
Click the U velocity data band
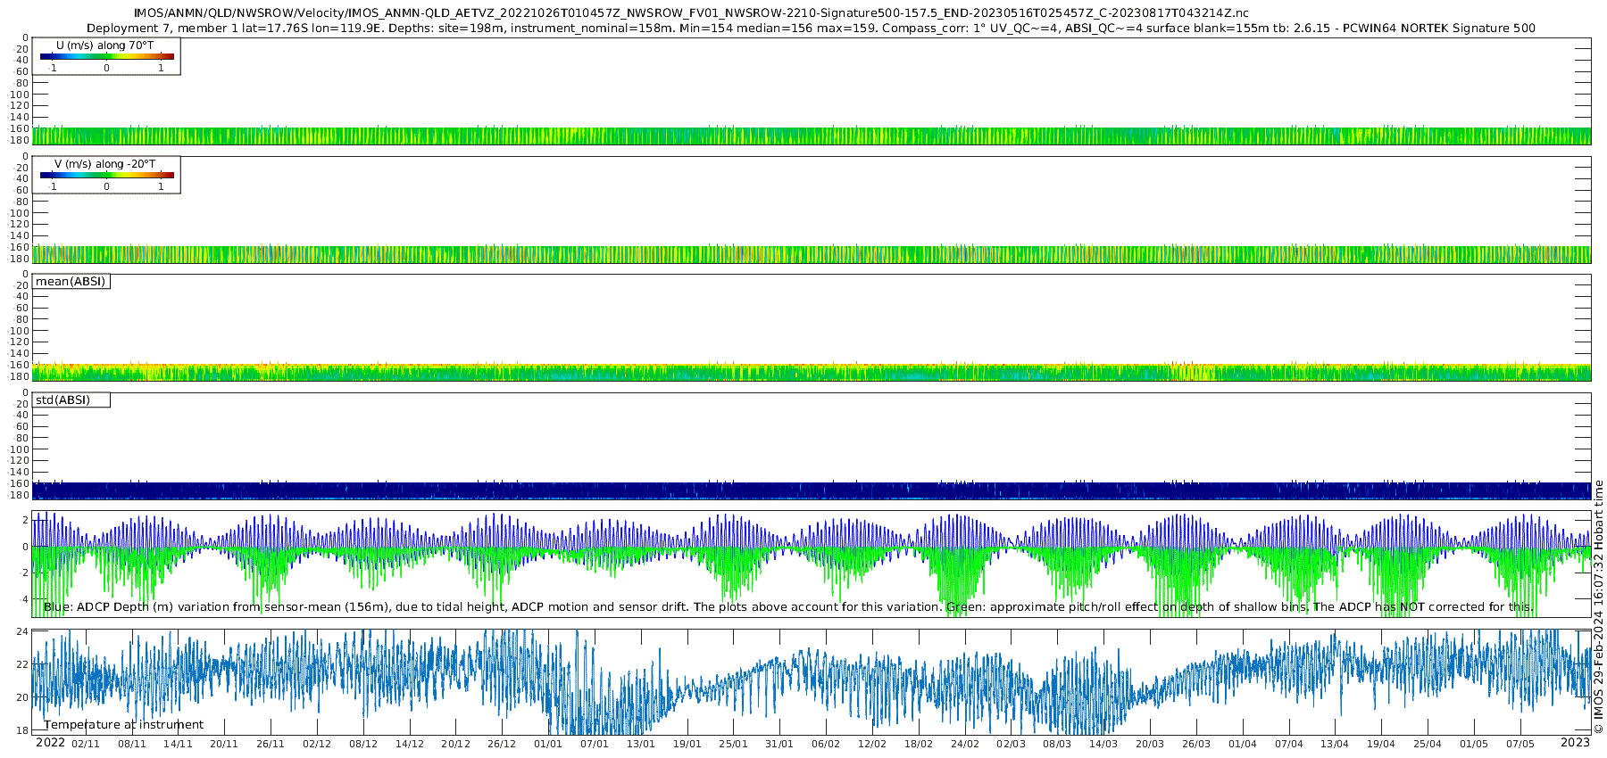(812, 136)
